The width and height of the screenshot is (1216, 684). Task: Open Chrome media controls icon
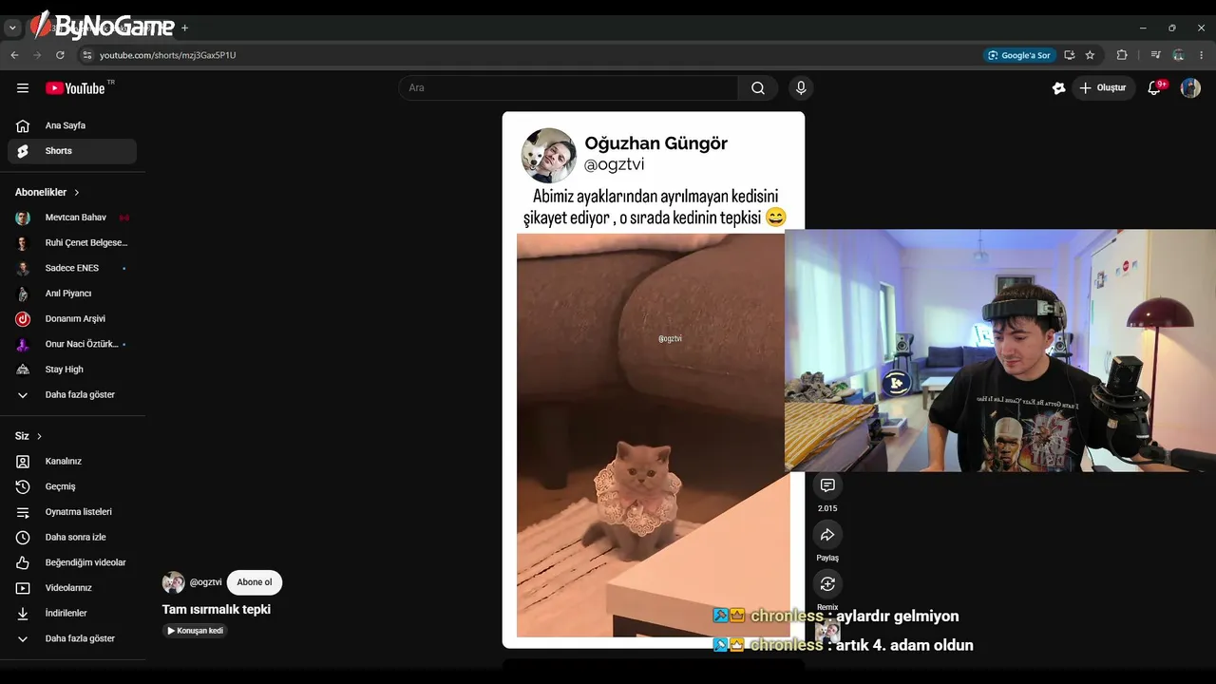pyautogui.click(x=1156, y=55)
